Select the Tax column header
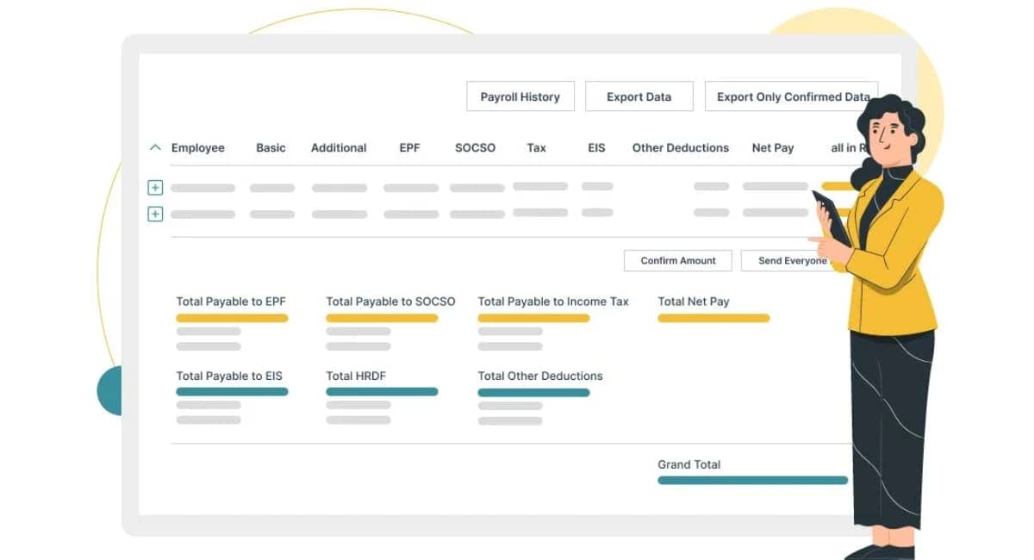Screen dimensions: 1034x560 pos(536,147)
